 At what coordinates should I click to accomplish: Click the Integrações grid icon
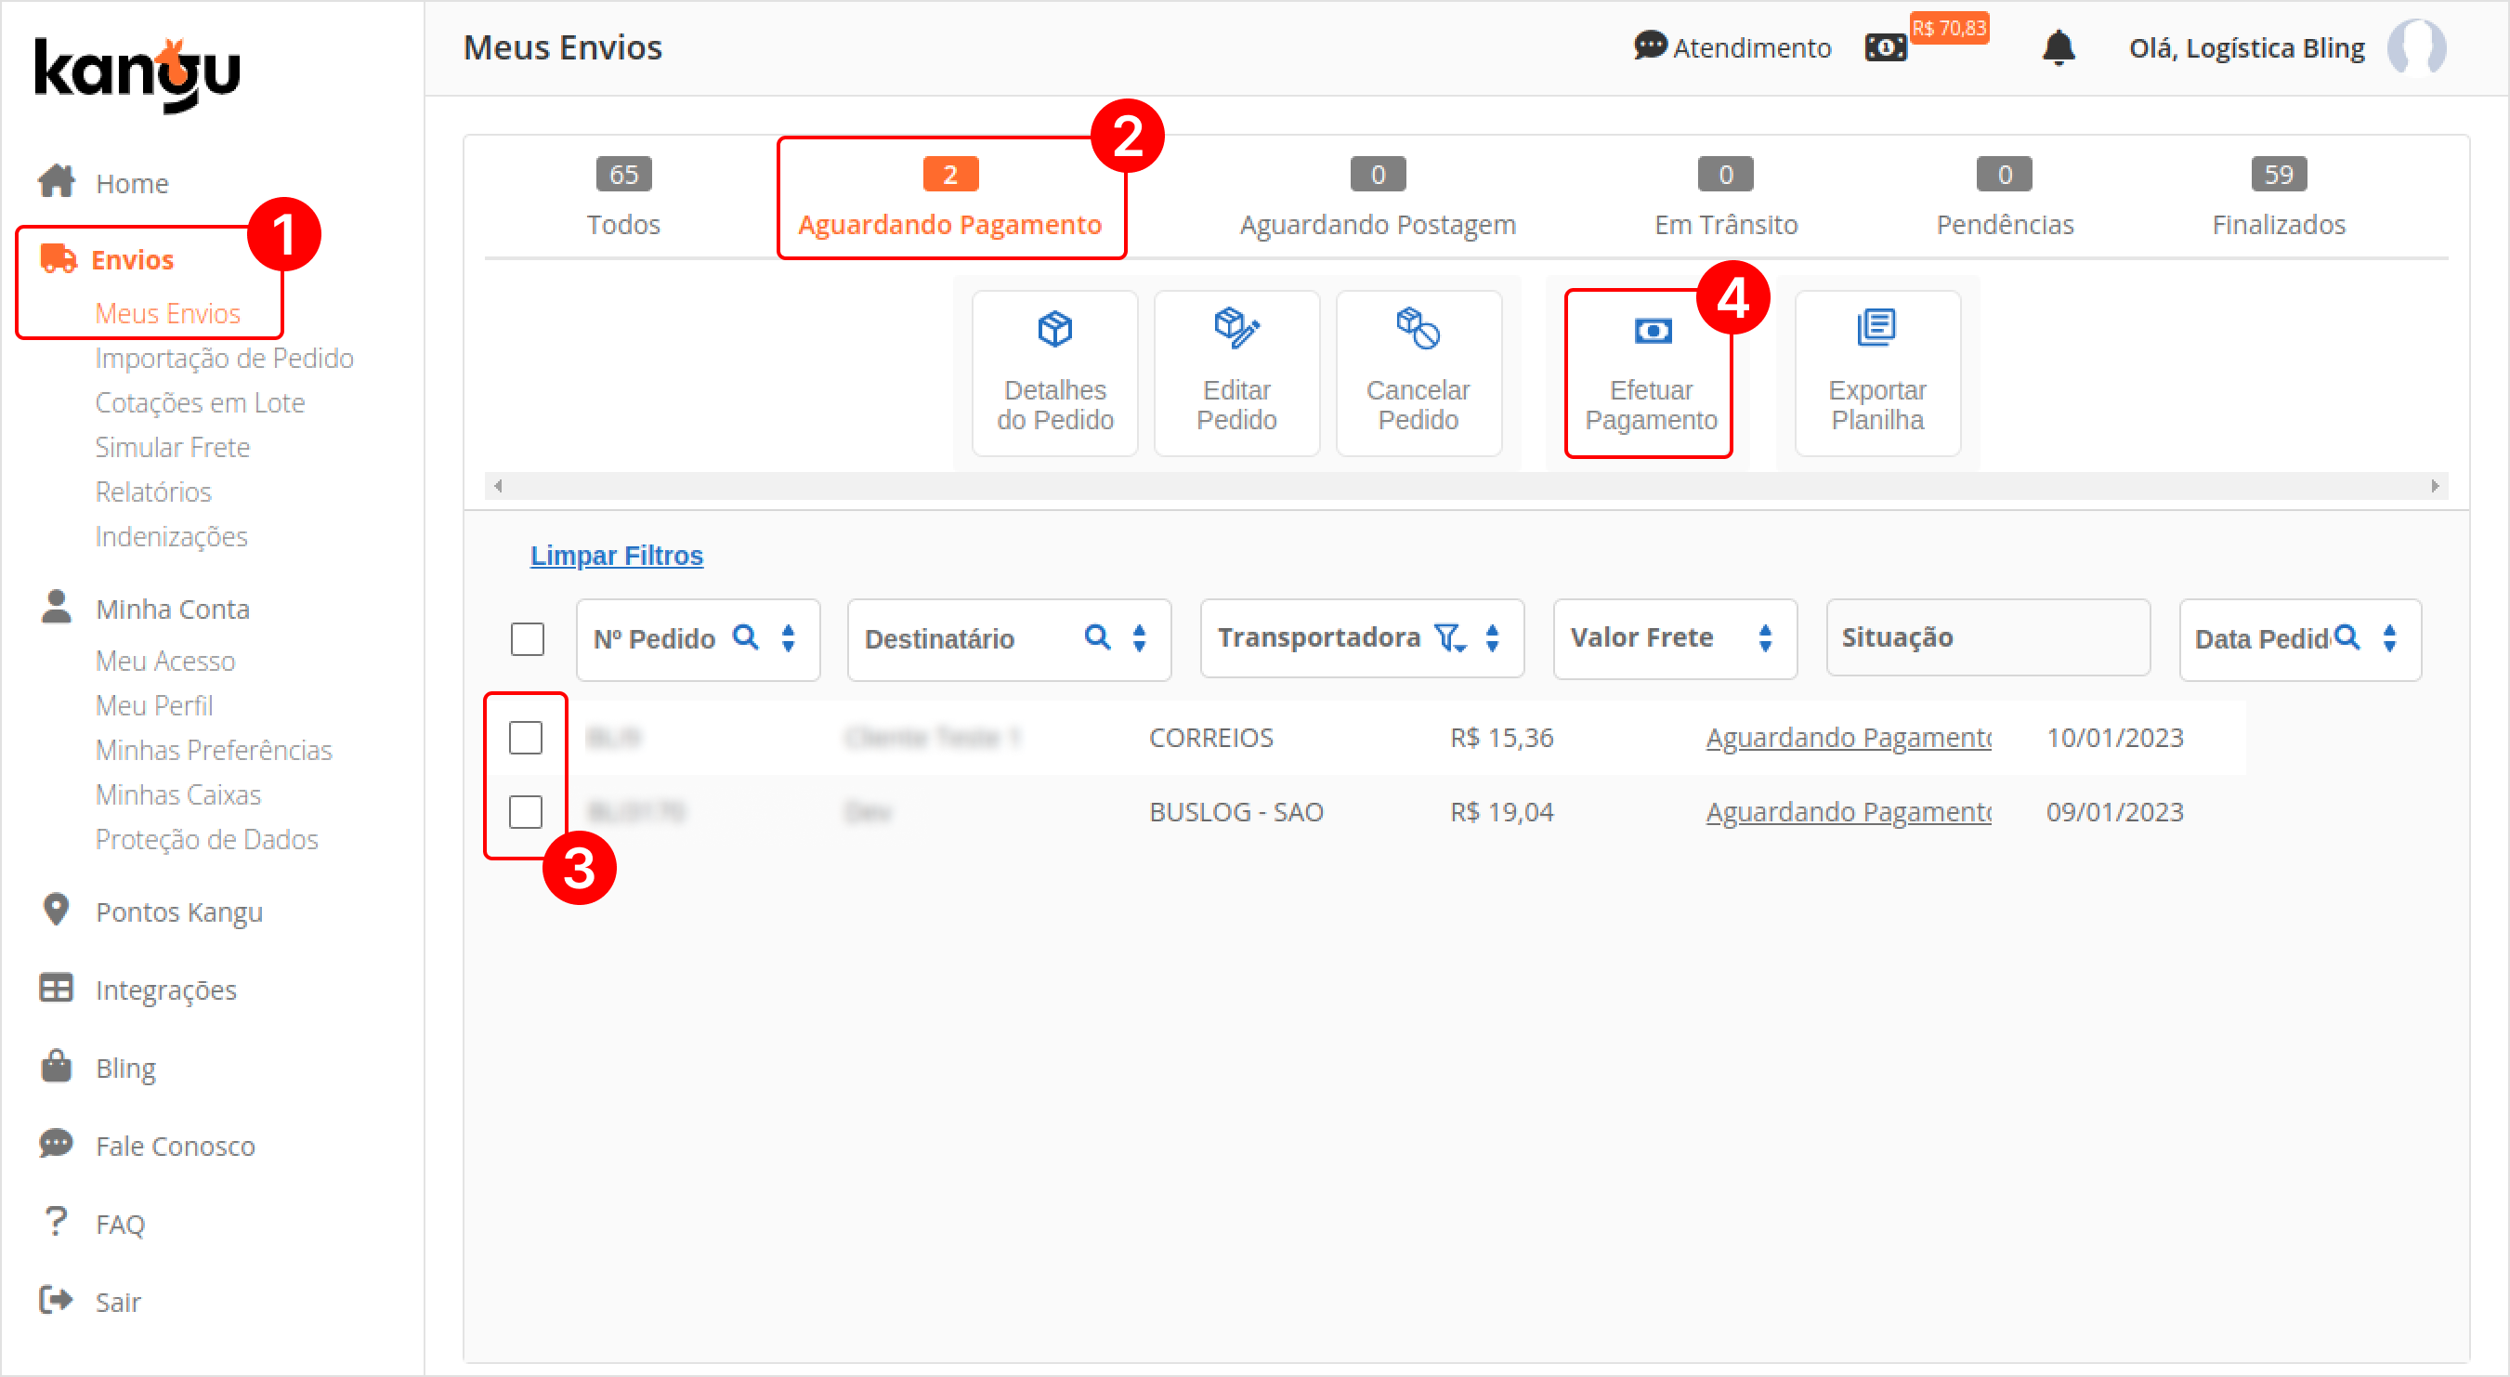[x=57, y=989]
